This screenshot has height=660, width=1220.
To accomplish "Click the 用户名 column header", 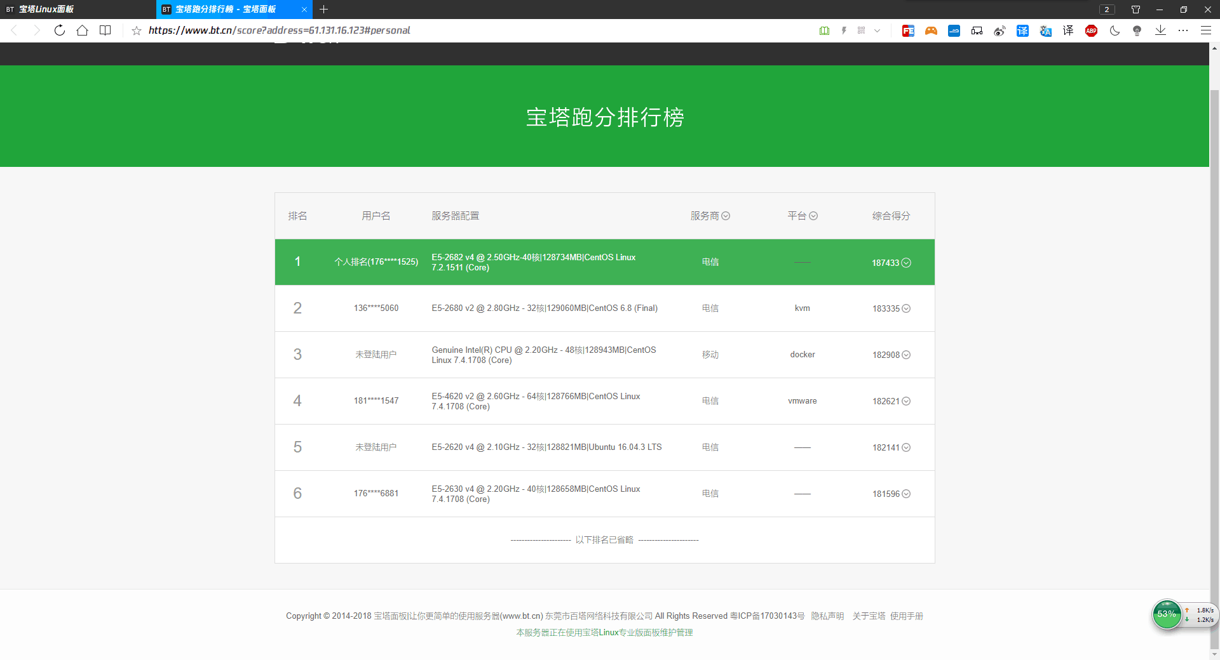I will click(376, 216).
